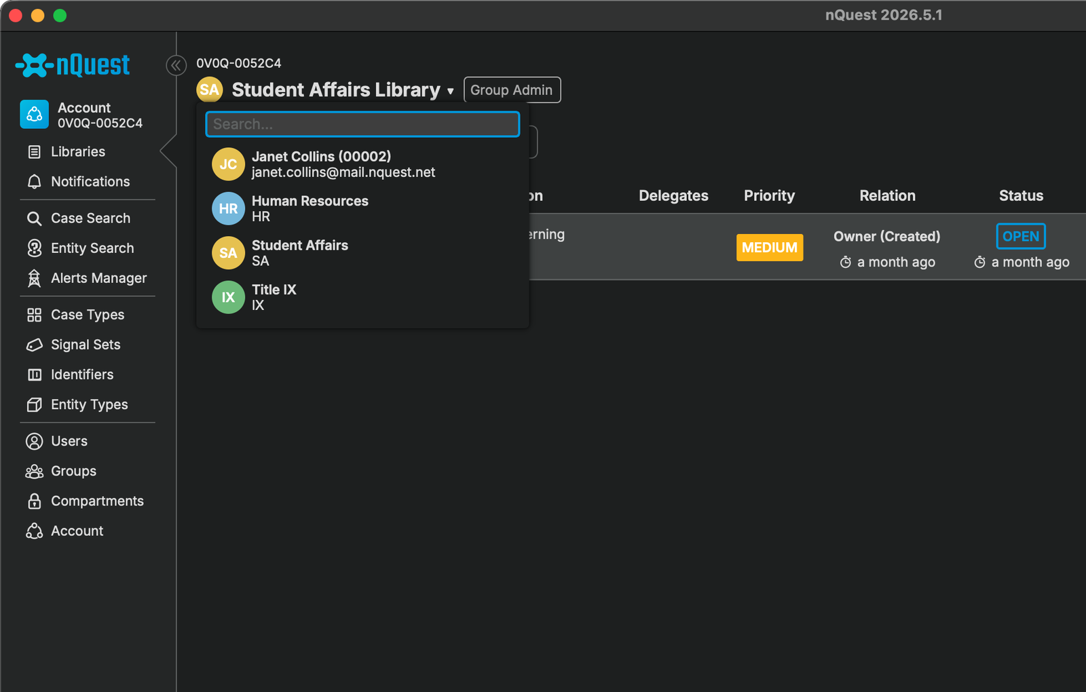Screen dimensions: 1086x692
Task: Collapse the sidebar with the double-chevron button
Action: tap(176, 65)
